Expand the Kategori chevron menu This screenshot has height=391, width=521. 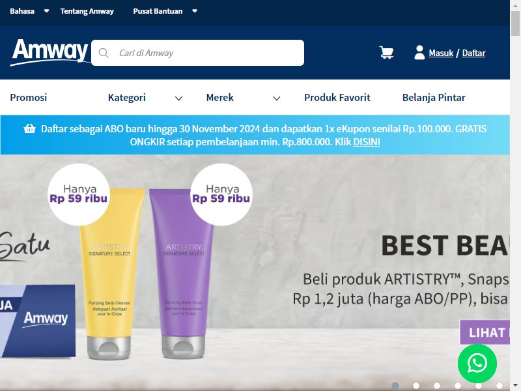pos(178,98)
